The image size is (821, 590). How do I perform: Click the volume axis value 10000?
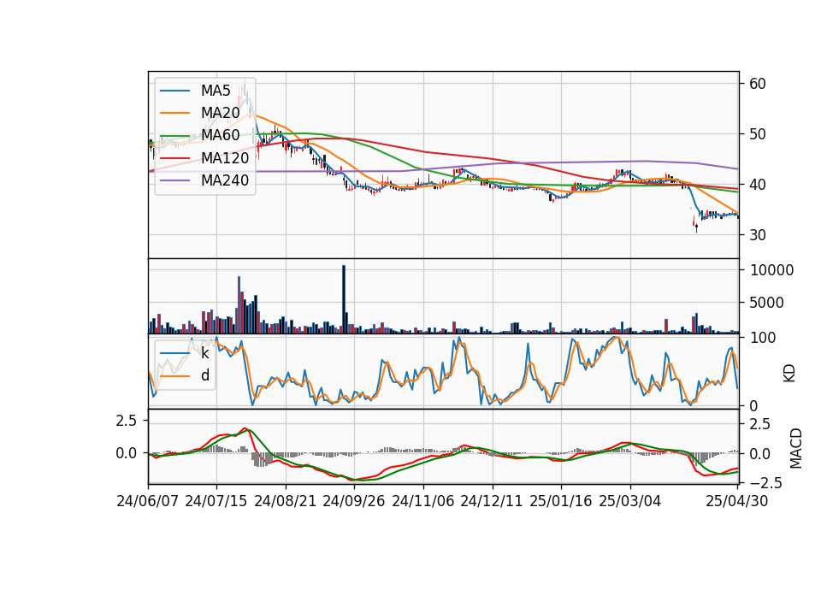pyautogui.click(x=771, y=270)
